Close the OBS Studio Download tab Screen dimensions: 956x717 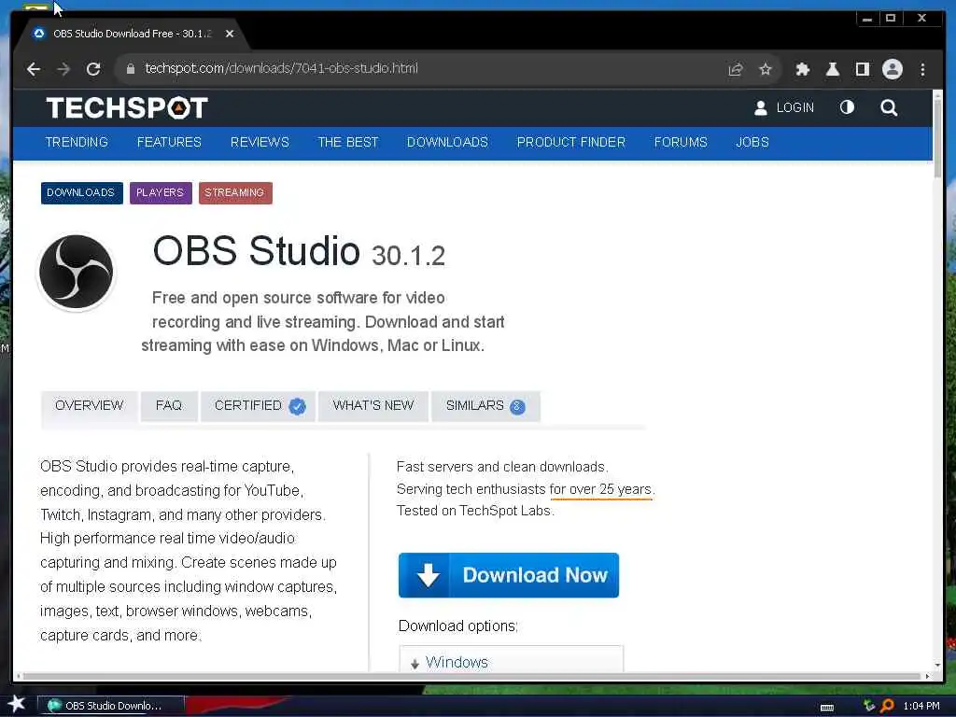click(230, 34)
